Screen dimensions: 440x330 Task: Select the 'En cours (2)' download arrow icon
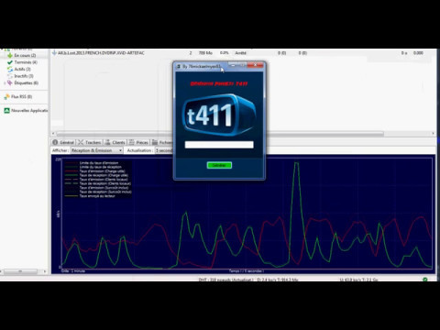coord(10,55)
